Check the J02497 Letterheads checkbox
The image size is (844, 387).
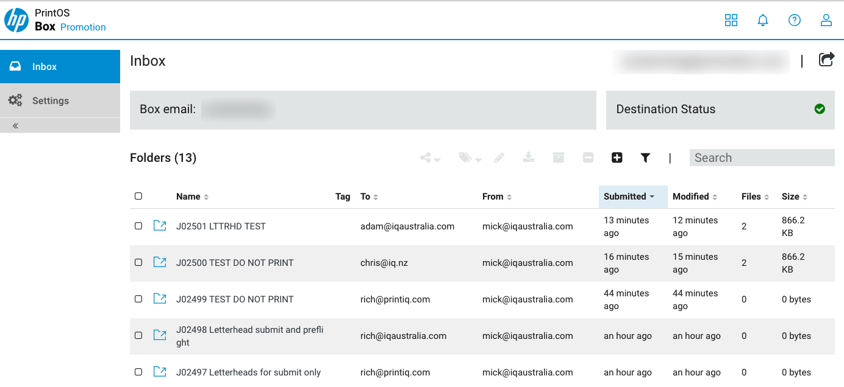pos(138,372)
